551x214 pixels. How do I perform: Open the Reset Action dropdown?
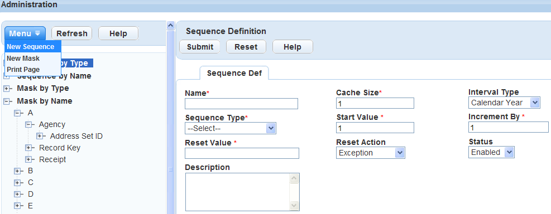coord(370,153)
